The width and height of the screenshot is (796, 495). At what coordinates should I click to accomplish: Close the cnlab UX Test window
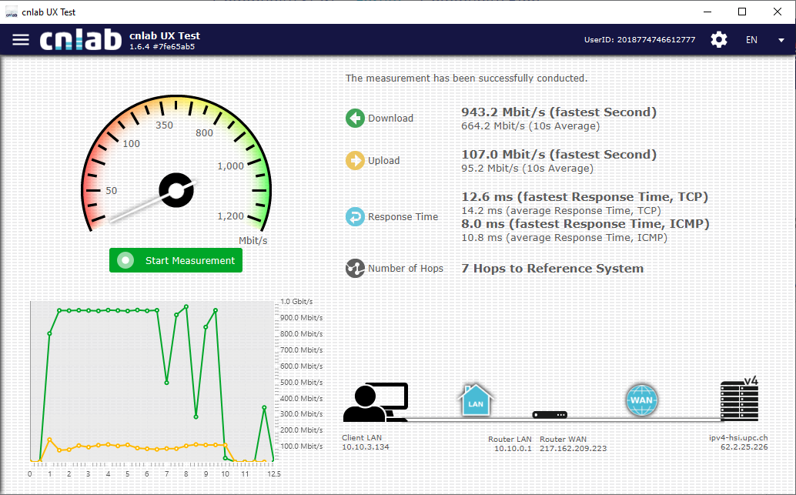coord(778,12)
